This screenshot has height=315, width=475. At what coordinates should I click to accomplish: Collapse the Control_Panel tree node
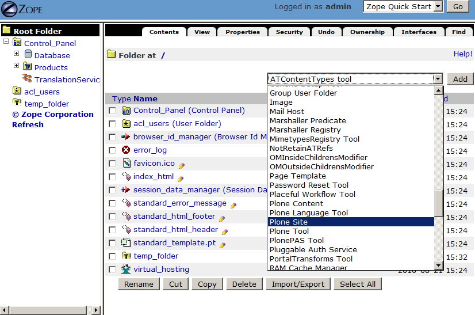click(x=6, y=41)
